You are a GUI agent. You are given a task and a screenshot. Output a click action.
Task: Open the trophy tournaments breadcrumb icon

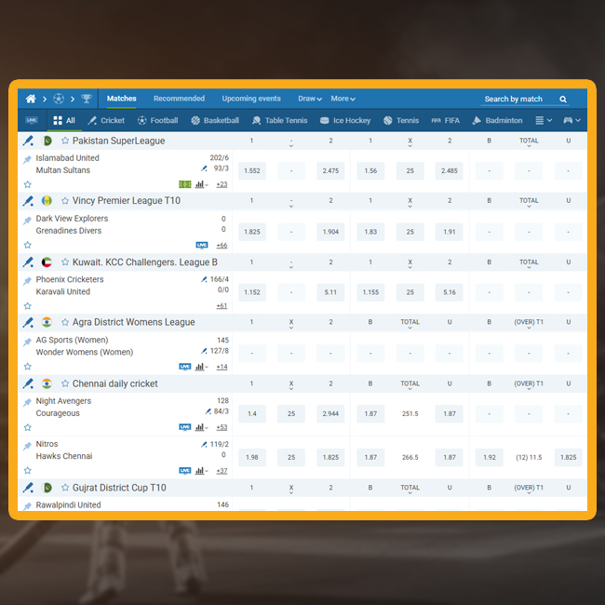[x=87, y=99]
